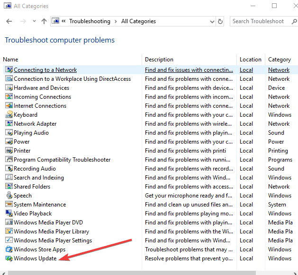Image resolution: width=298 pixels, height=275 pixels.
Task: Click the Windows Media Player Library icon
Action: [9, 231]
